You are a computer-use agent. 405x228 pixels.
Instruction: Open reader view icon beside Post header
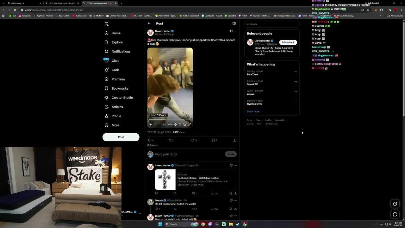pos(234,23)
